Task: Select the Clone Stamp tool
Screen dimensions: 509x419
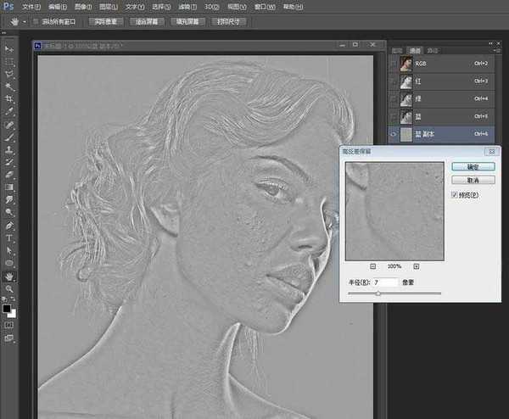Action: (10, 149)
